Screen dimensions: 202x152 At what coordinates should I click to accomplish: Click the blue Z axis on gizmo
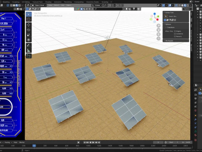(154, 14)
